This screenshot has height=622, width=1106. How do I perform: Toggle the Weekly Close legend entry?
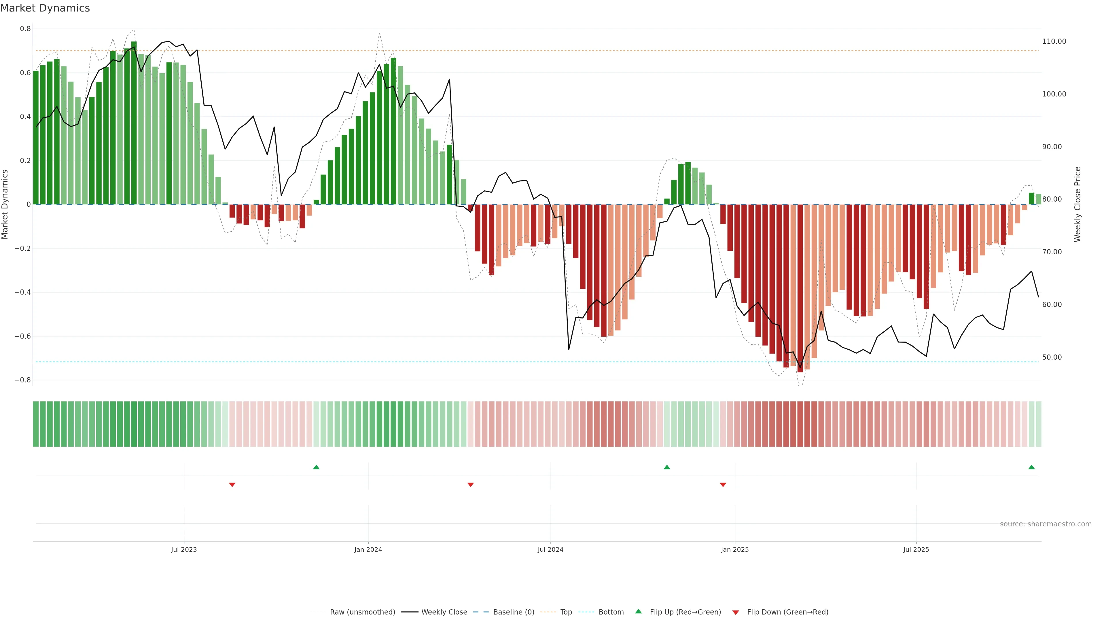[x=444, y=612]
